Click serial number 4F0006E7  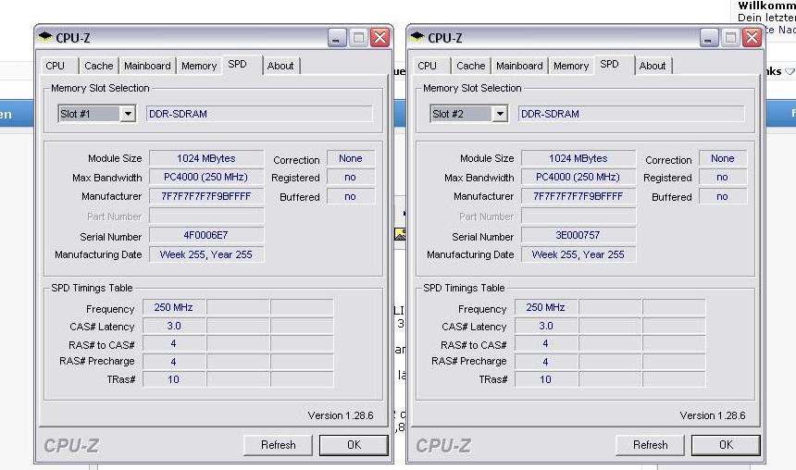click(206, 236)
